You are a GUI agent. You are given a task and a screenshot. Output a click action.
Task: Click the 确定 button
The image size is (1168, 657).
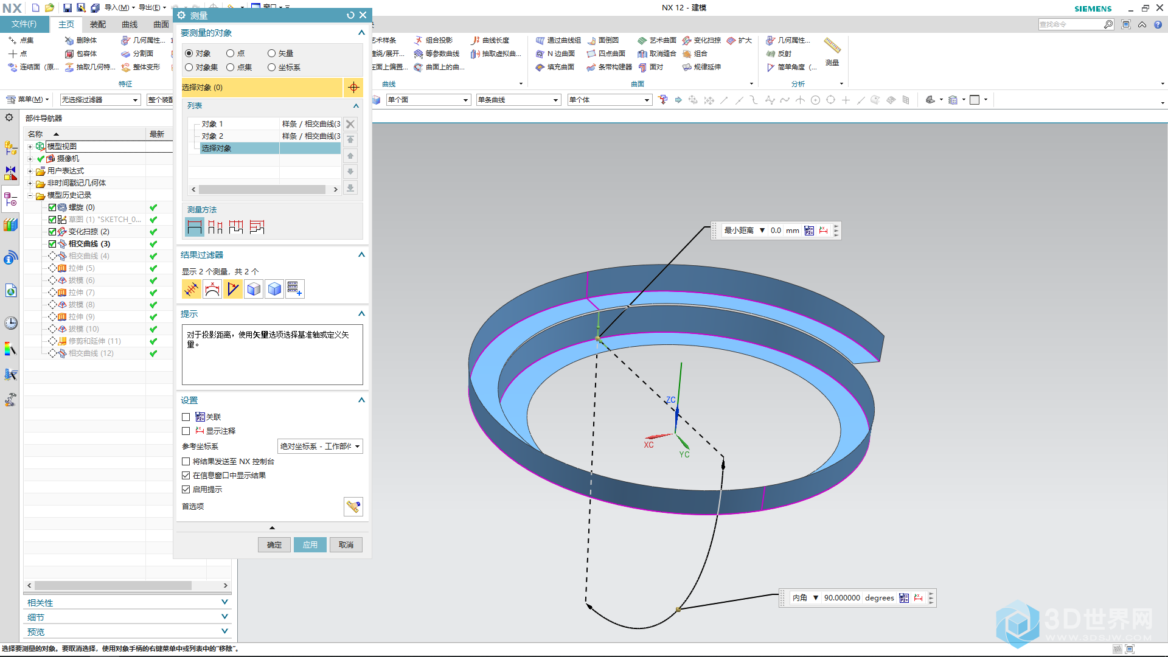coord(274,544)
